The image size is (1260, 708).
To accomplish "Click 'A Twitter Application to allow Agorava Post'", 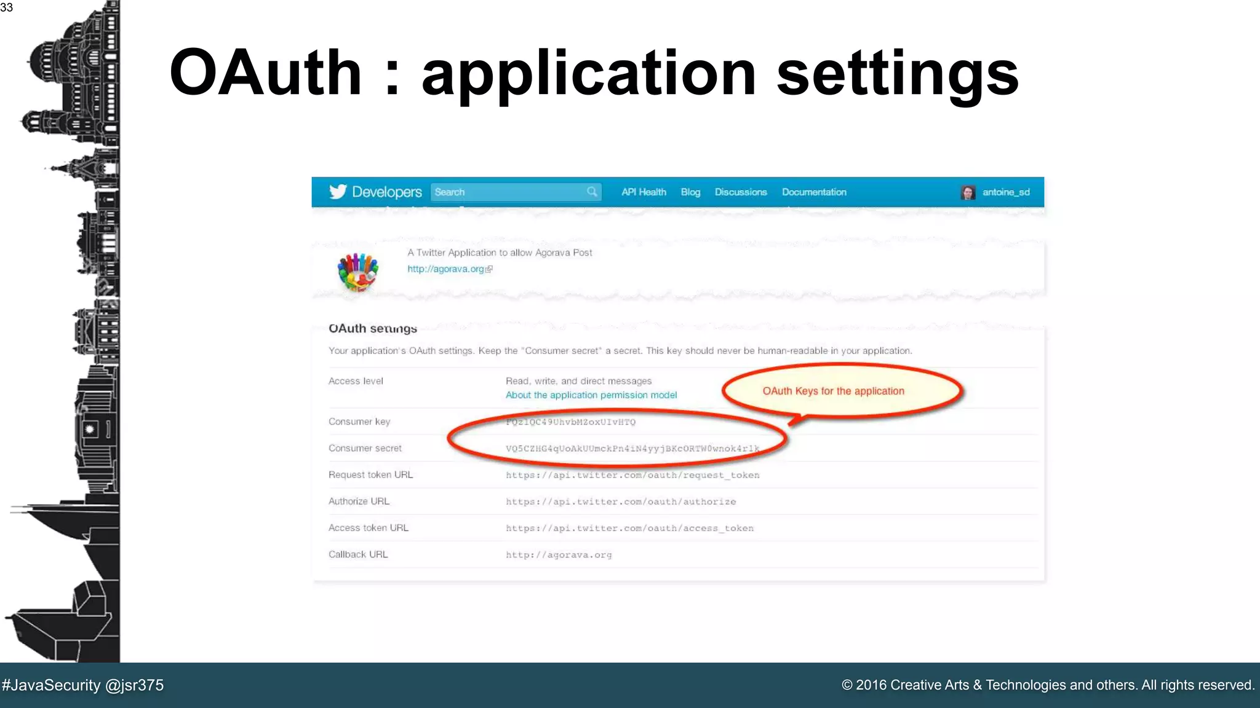I will (x=500, y=253).
